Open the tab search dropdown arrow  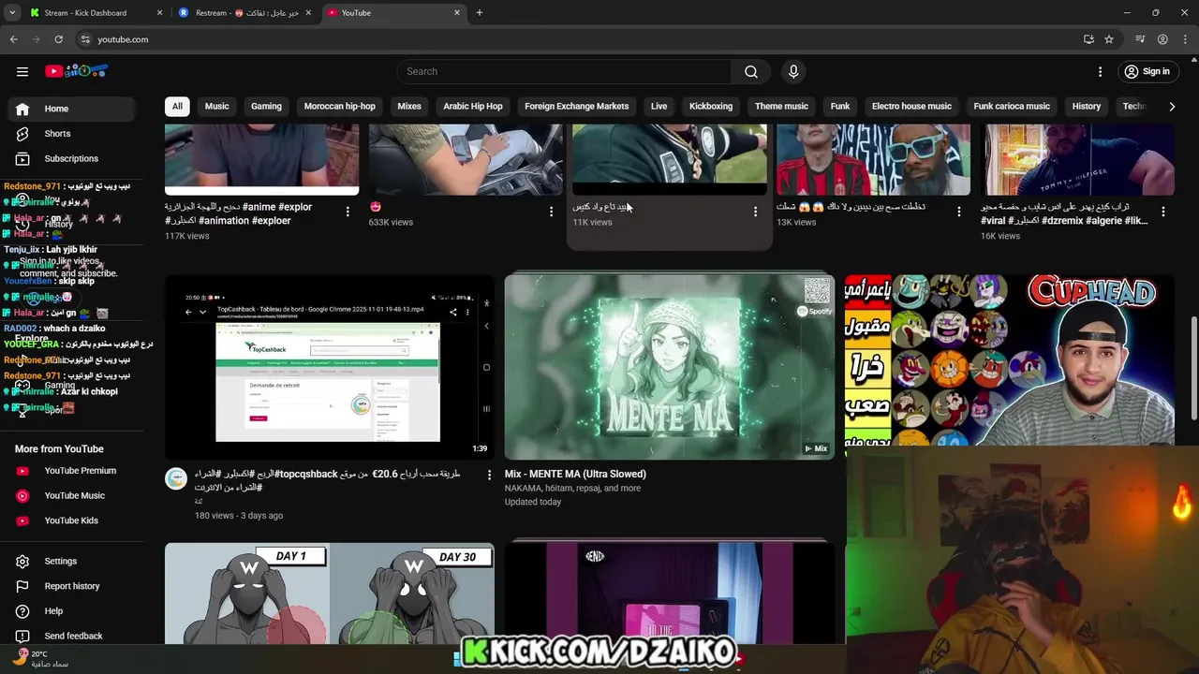(12, 13)
